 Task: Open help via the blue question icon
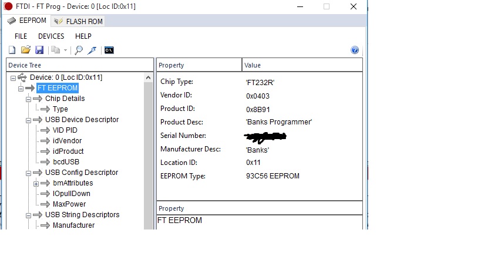[x=355, y=50]
